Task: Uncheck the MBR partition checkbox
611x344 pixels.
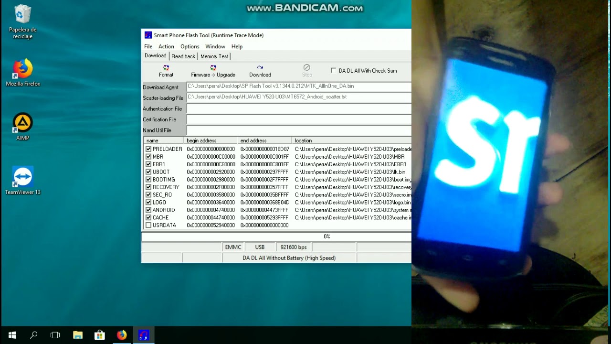Action: [148, 157]
